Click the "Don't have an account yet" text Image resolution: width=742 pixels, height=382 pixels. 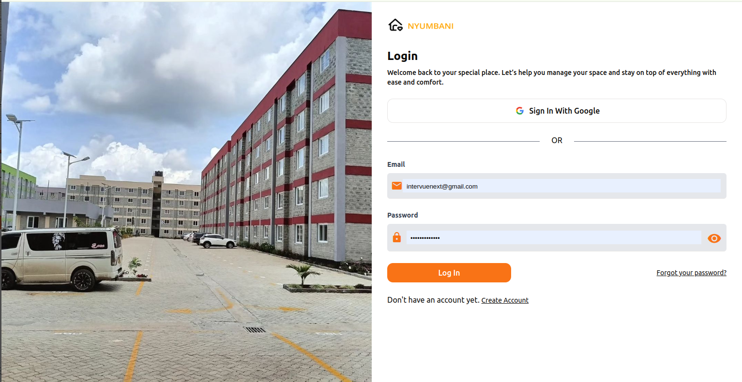click(433, 300)
